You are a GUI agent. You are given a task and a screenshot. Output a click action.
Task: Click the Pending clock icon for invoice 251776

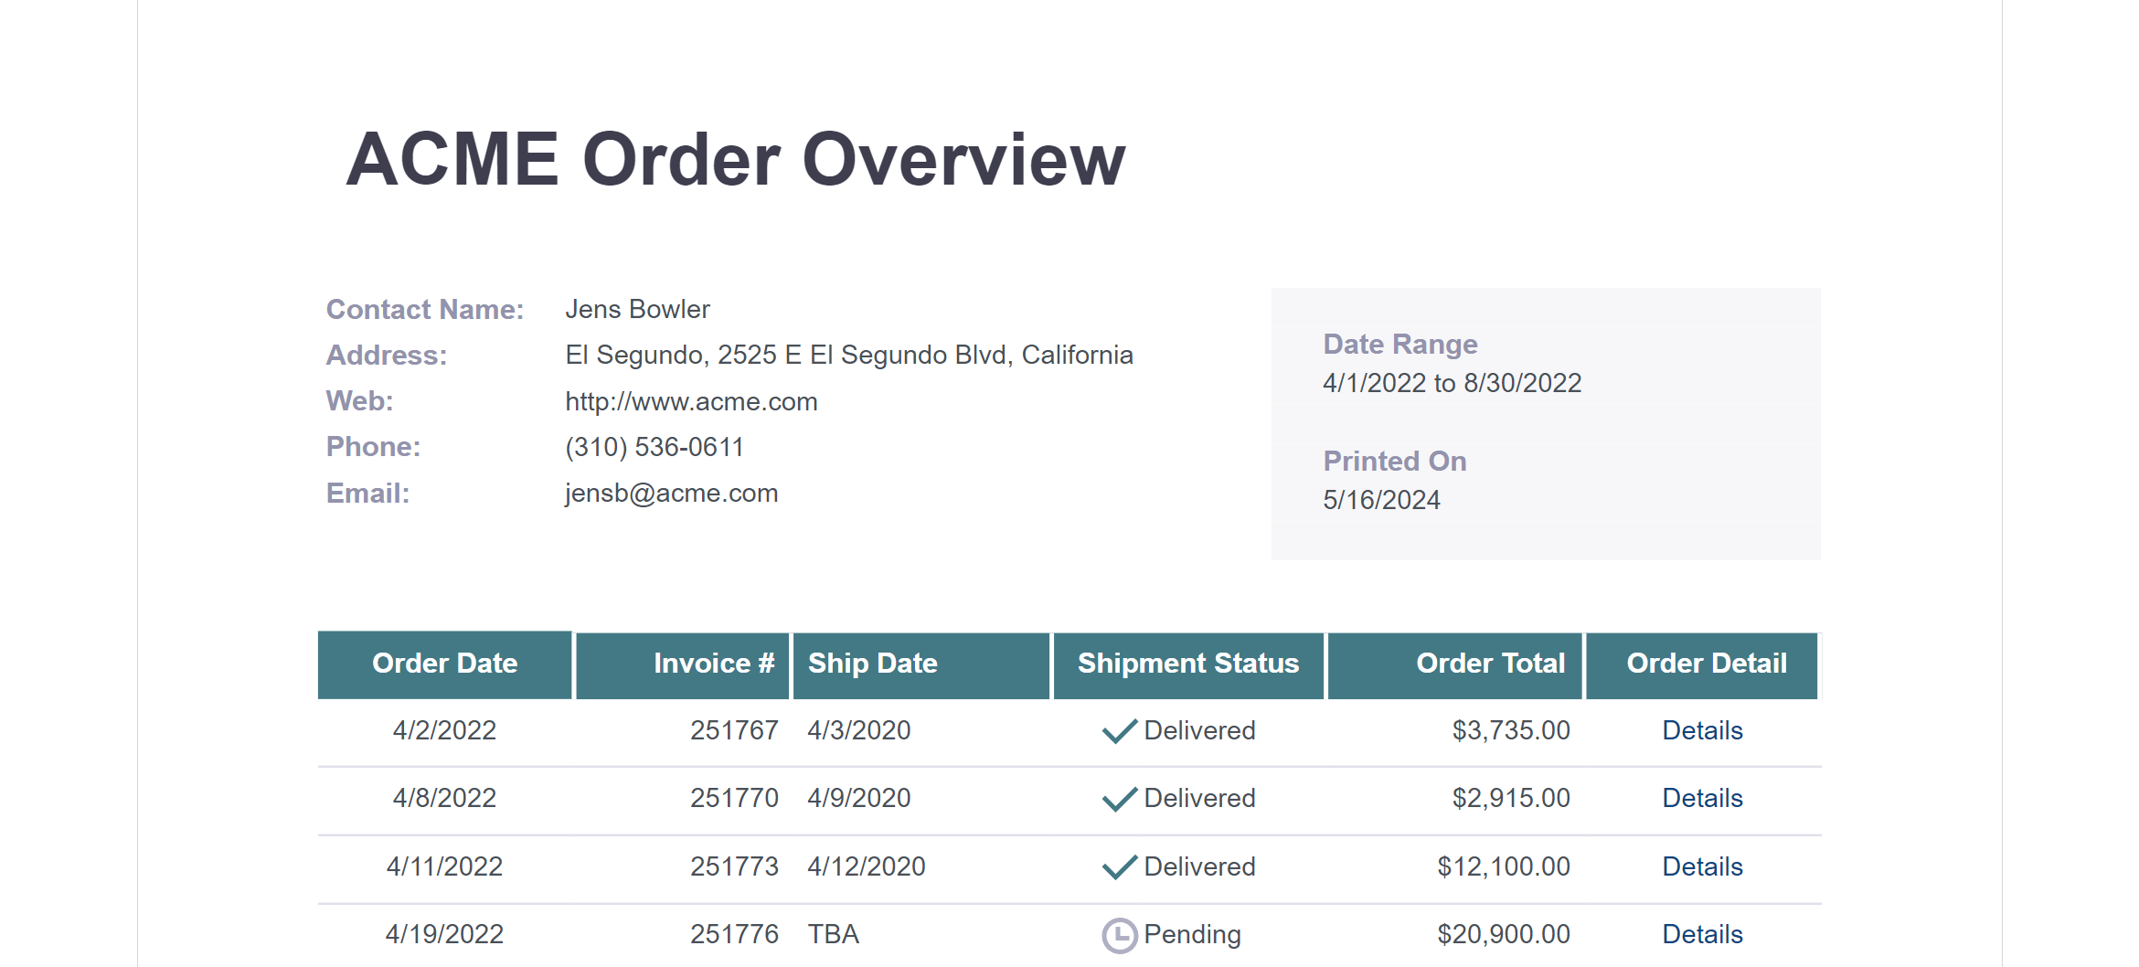(x=1119, y=935)
